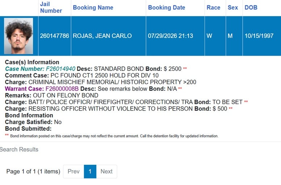Click the Race value W cell

pos(215,36)
